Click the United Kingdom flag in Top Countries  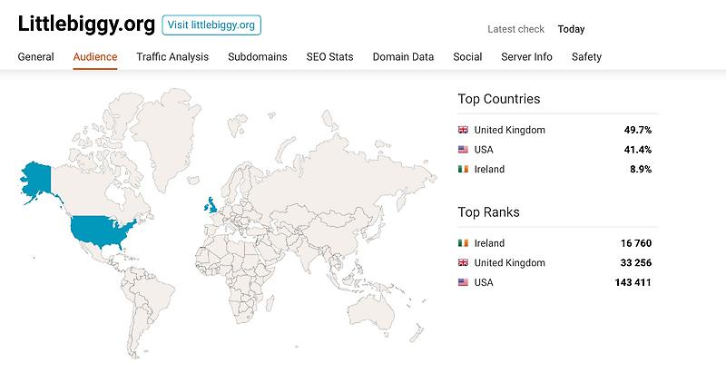pyautogui.click(x=463, y=130)
